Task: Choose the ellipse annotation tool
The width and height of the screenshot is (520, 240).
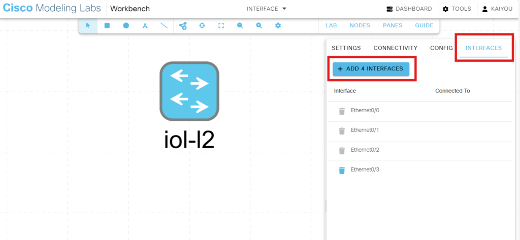Action: point(126,25)
